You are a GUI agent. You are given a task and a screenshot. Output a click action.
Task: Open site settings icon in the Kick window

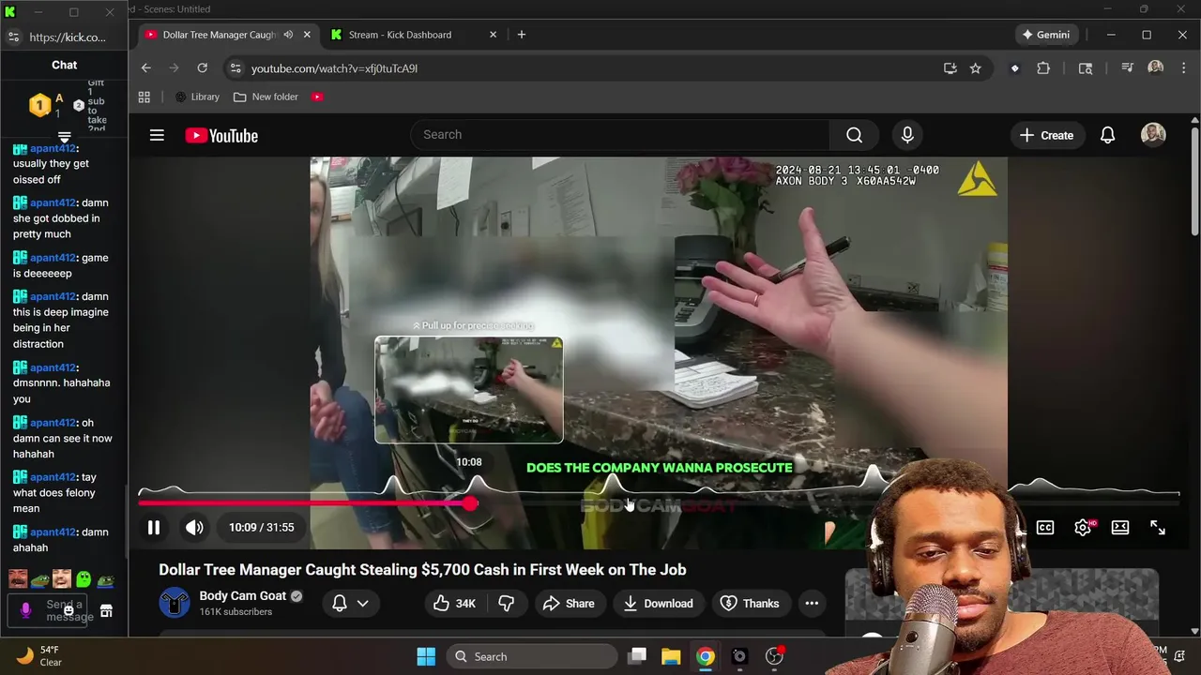[x=13, y=37]
